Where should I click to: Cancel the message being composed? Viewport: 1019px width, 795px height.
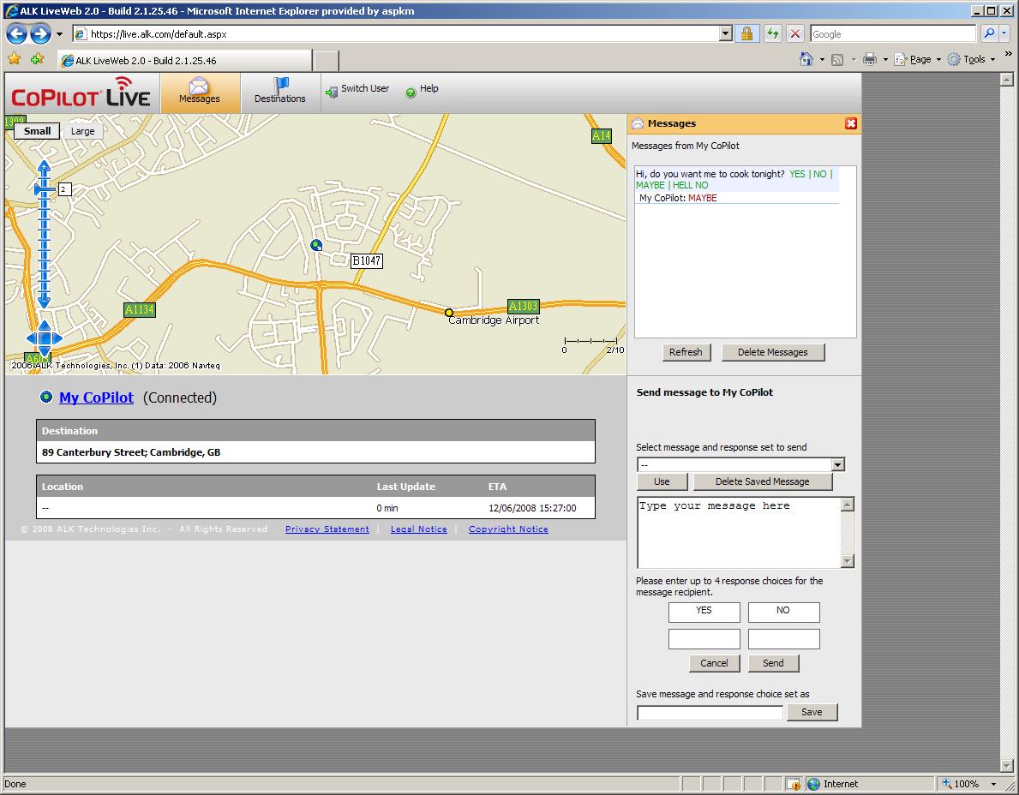click(714, 663)
